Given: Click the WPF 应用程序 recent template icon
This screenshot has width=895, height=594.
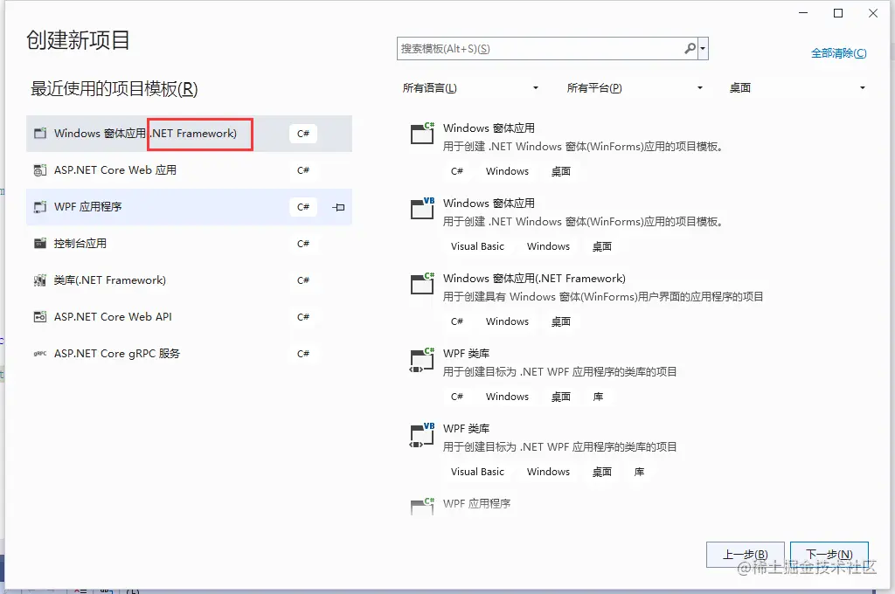Looking at the screenshot, I should coord(40,206).
